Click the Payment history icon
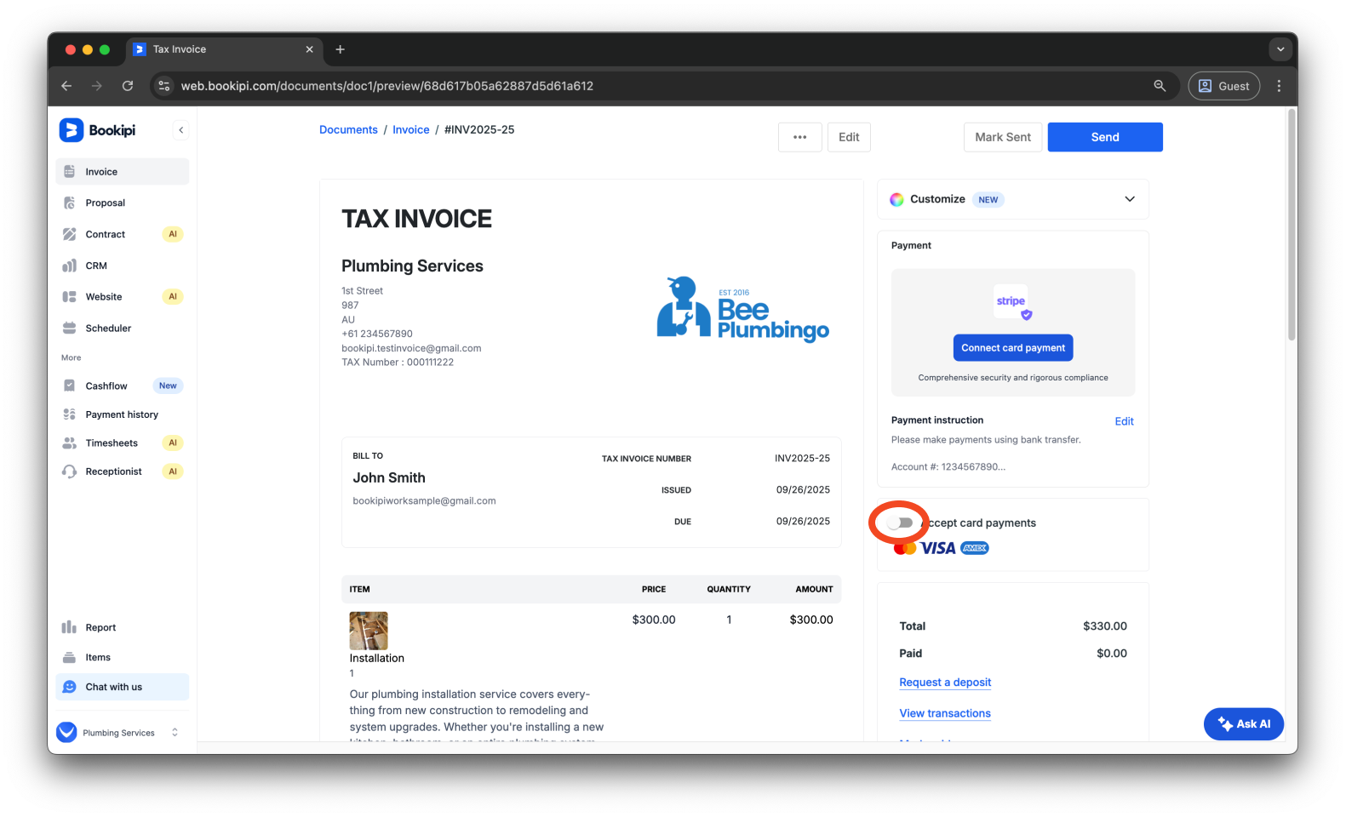This screenshot has height=817, width=1346. [70, 414]
